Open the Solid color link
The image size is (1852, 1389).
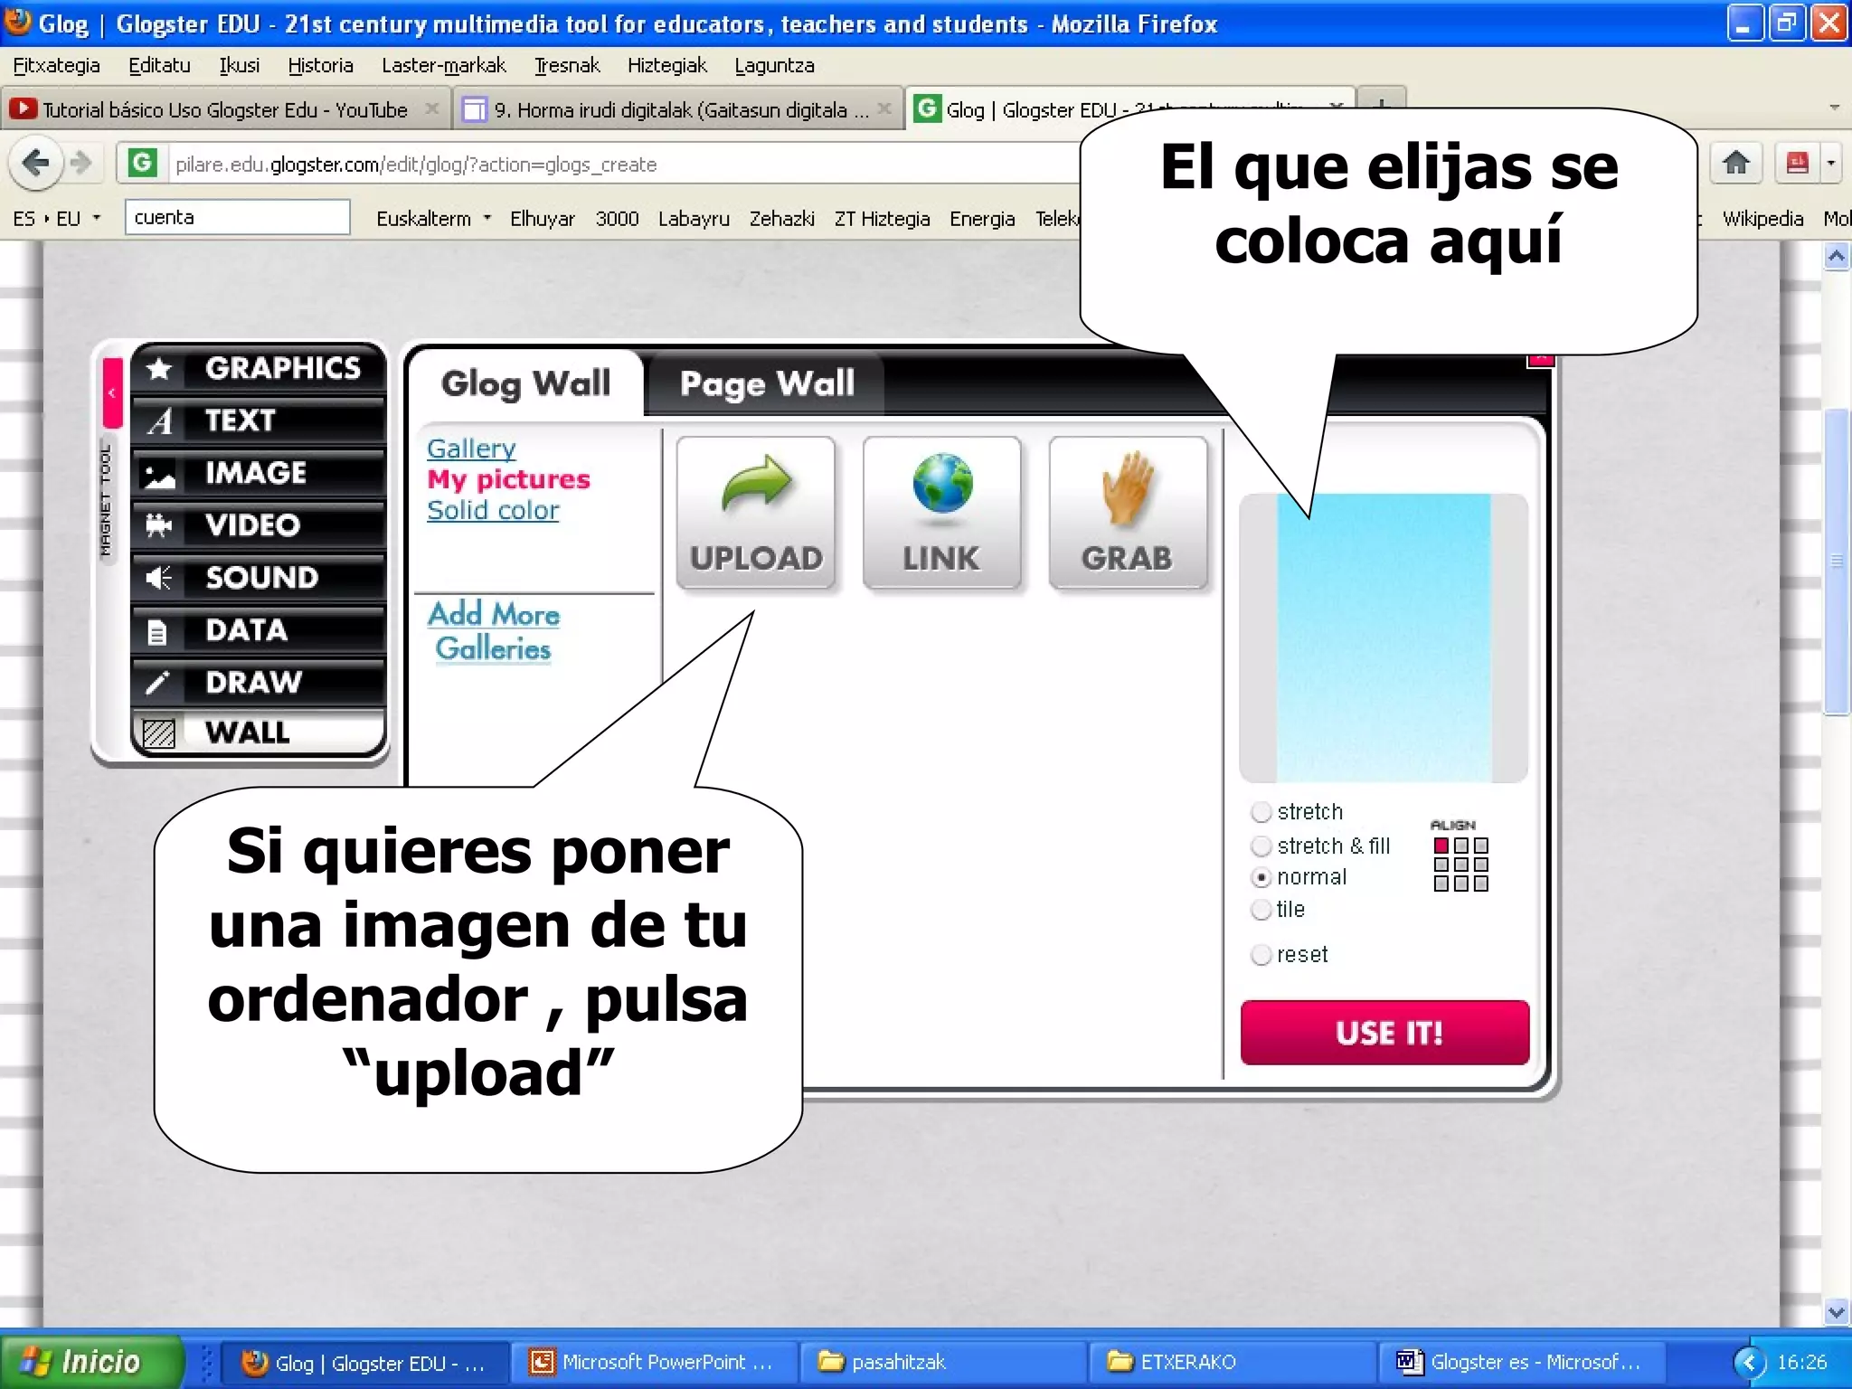pyautogui.click(x=493, y=510)
